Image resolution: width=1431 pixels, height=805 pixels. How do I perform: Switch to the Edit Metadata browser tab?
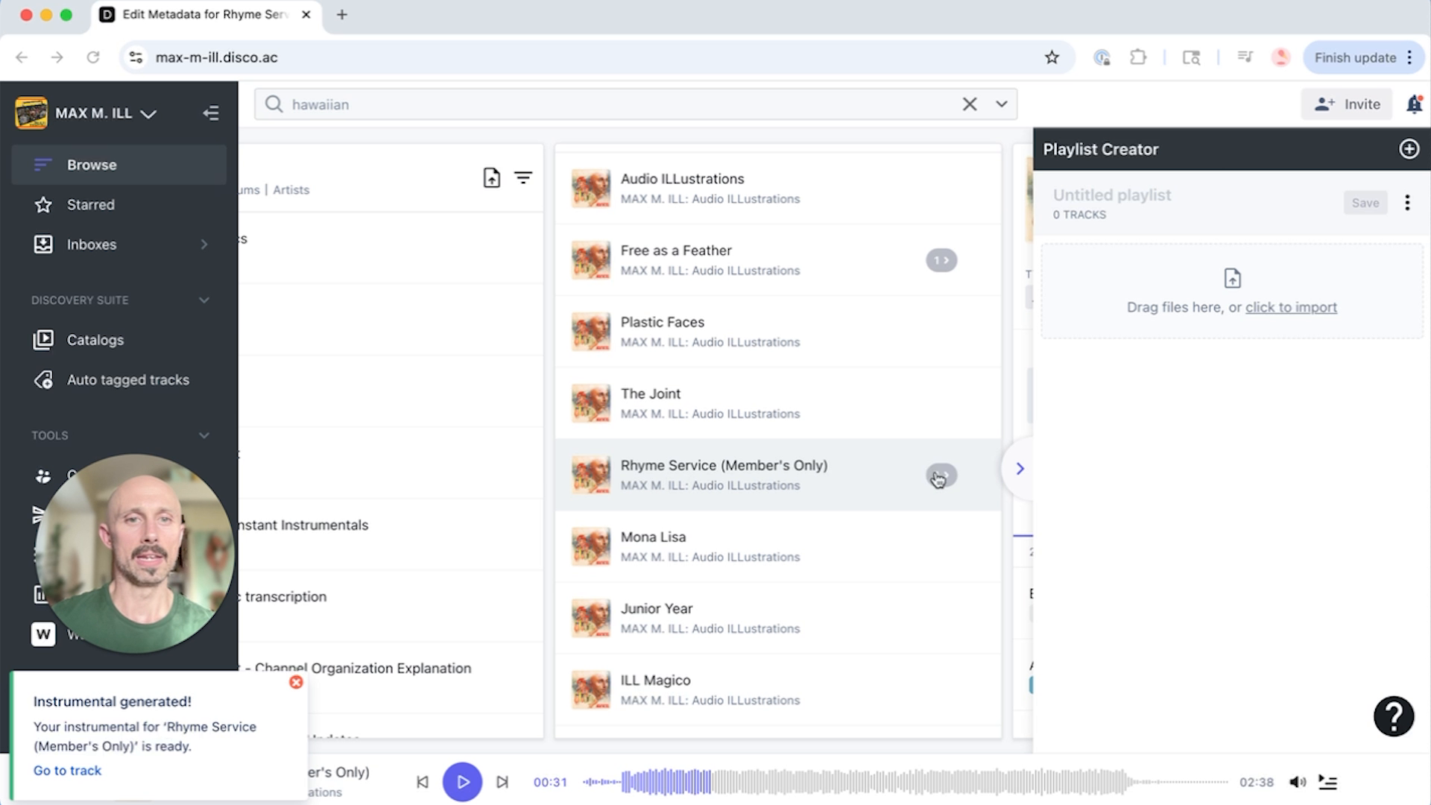[x=201, y=14]
